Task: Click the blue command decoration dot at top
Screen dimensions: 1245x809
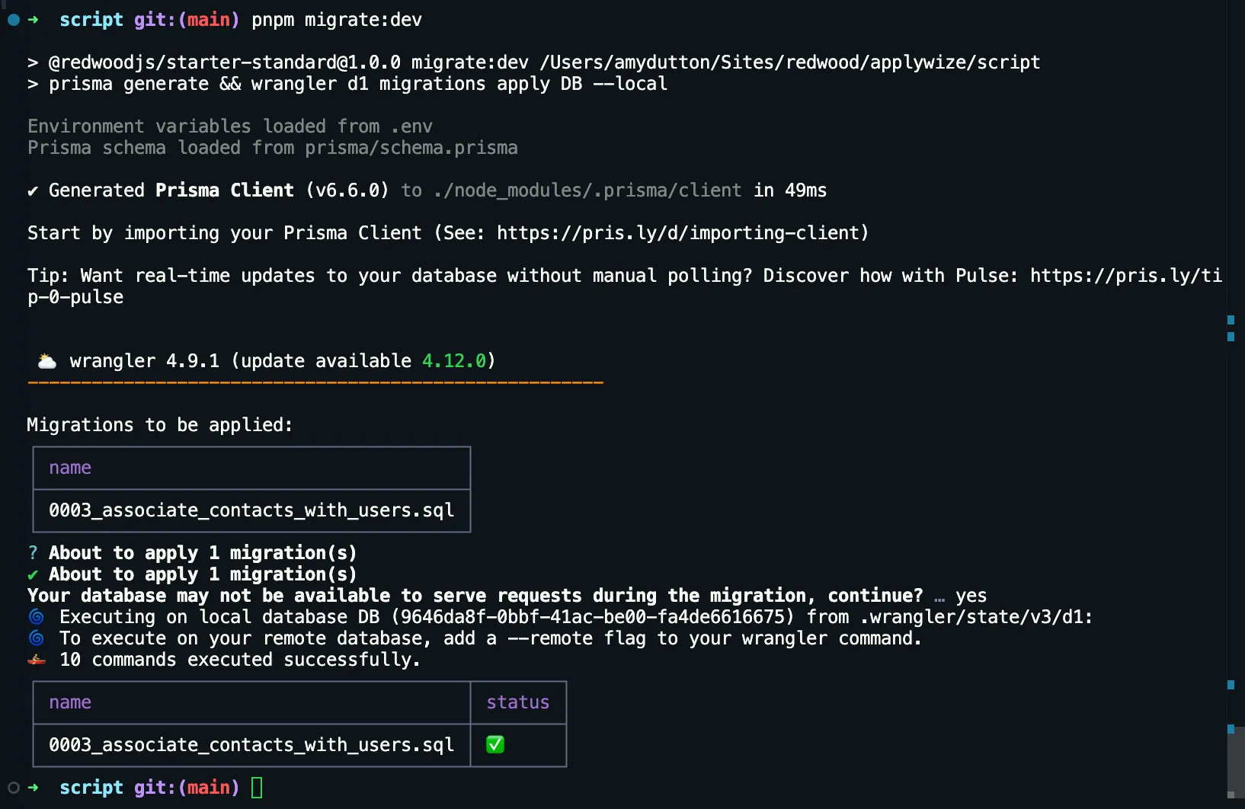Action: [x=14, y=20]
